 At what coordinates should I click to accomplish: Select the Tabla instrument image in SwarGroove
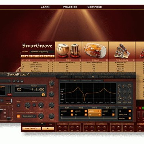click(68, 50)
